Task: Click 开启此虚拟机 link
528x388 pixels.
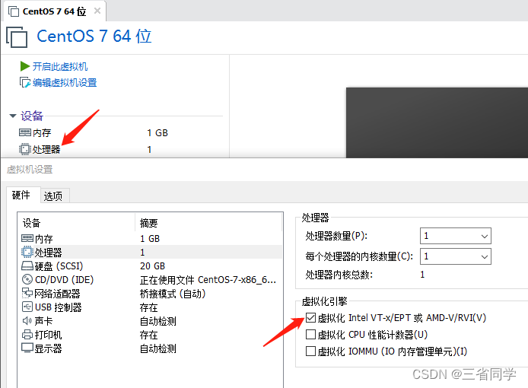Action: (x=60, y=66)
